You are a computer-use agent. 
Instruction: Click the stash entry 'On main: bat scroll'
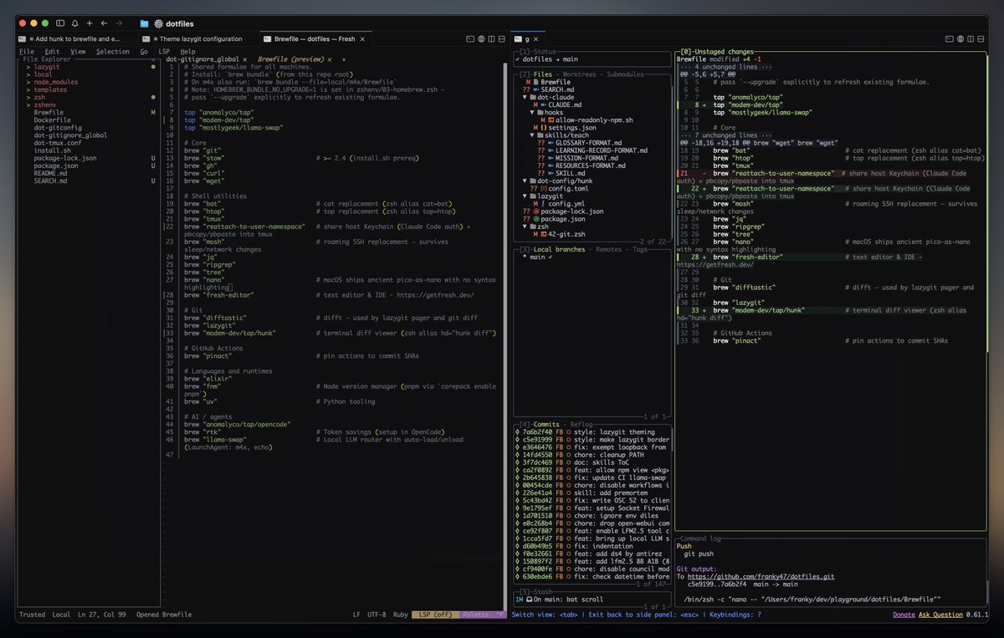click(569, 599)
